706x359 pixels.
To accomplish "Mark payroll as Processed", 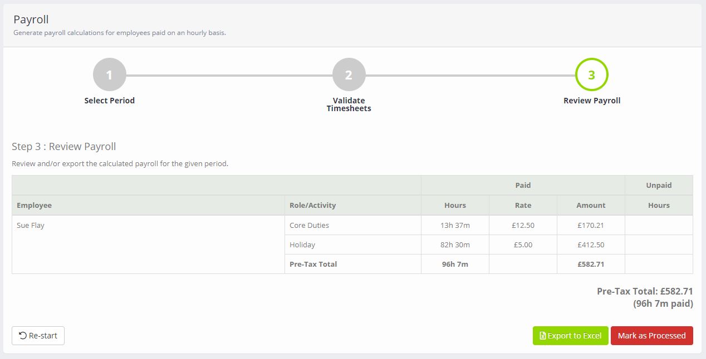I will [x=651, y=336].
